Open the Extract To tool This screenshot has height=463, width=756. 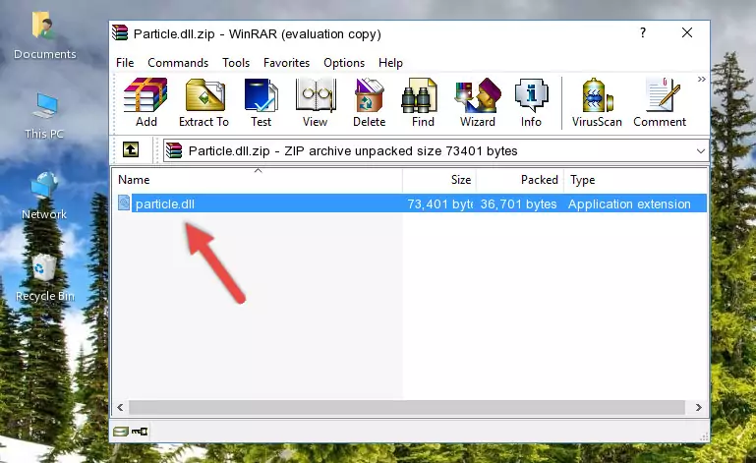204,103
